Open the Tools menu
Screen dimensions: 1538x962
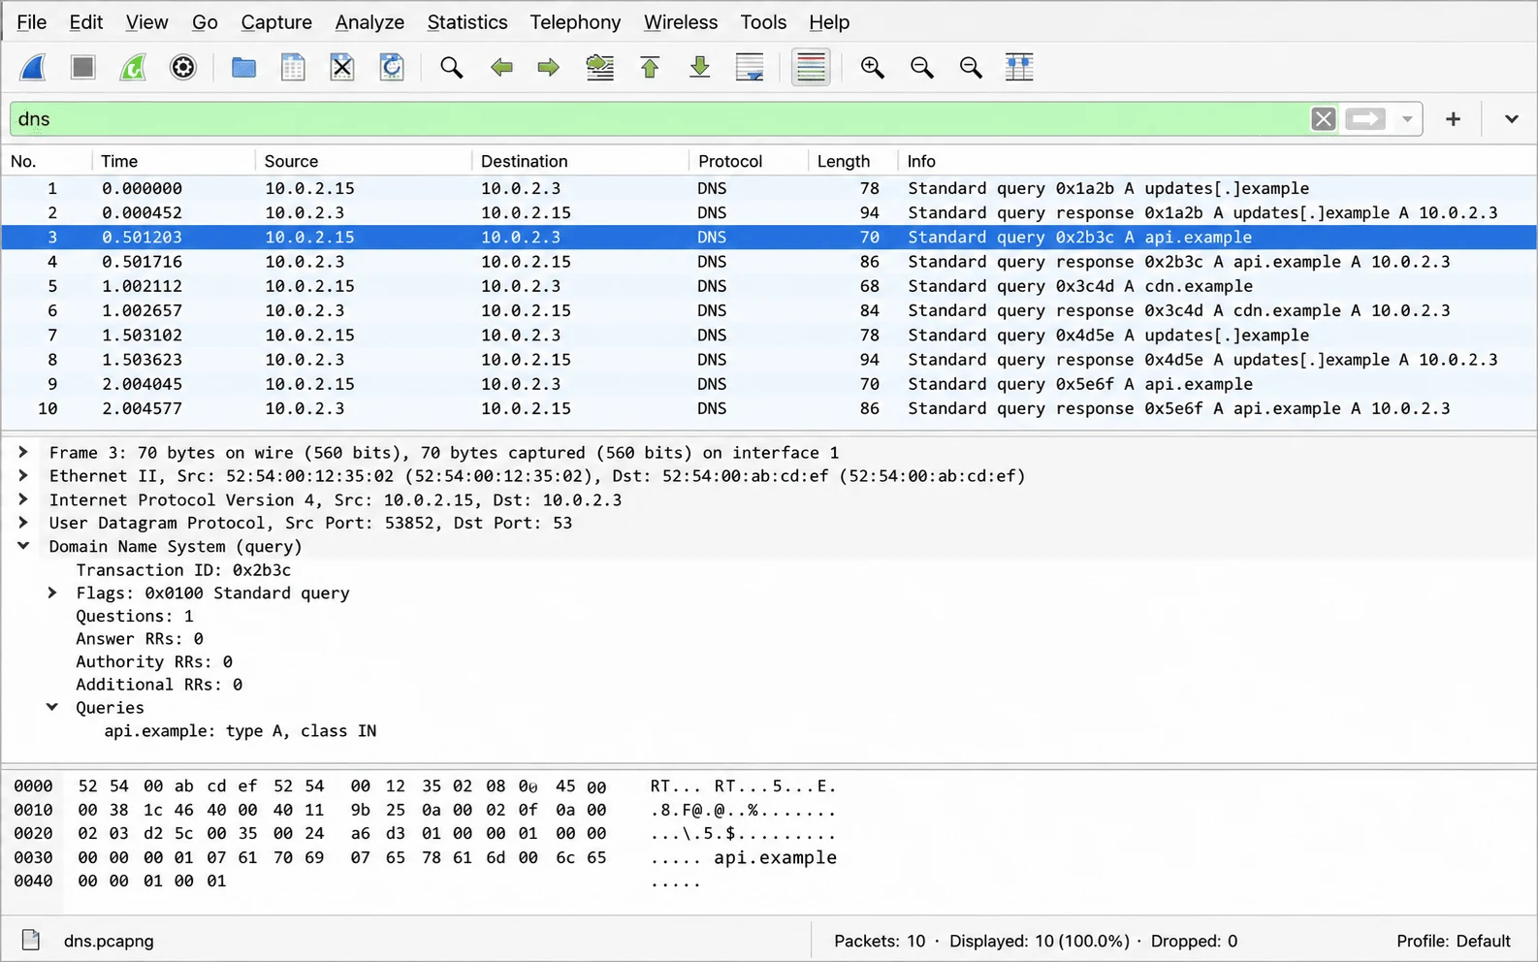763,22
